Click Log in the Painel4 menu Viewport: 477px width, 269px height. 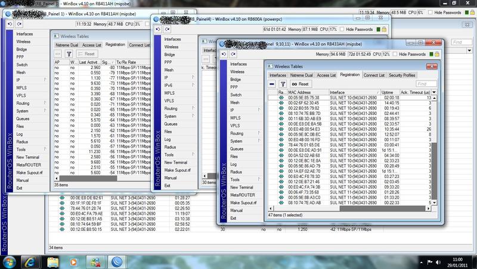(x=168, y=139)
